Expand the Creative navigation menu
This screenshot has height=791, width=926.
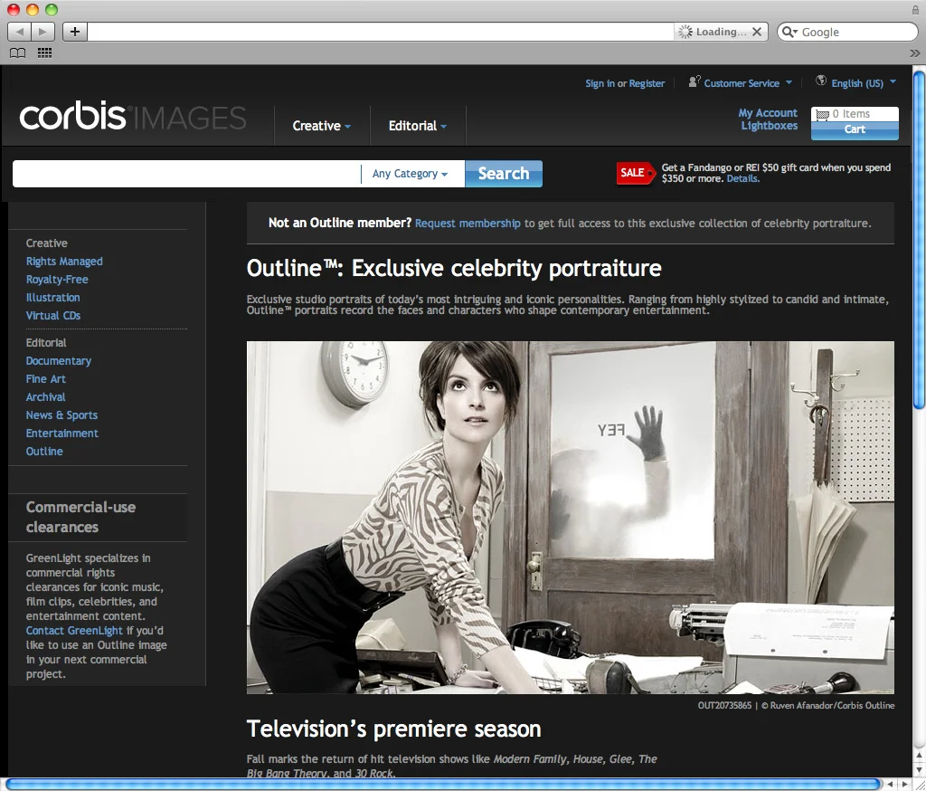click(321, 126)
